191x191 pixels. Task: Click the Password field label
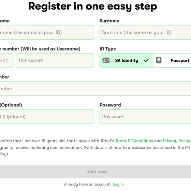coord(110,105)
